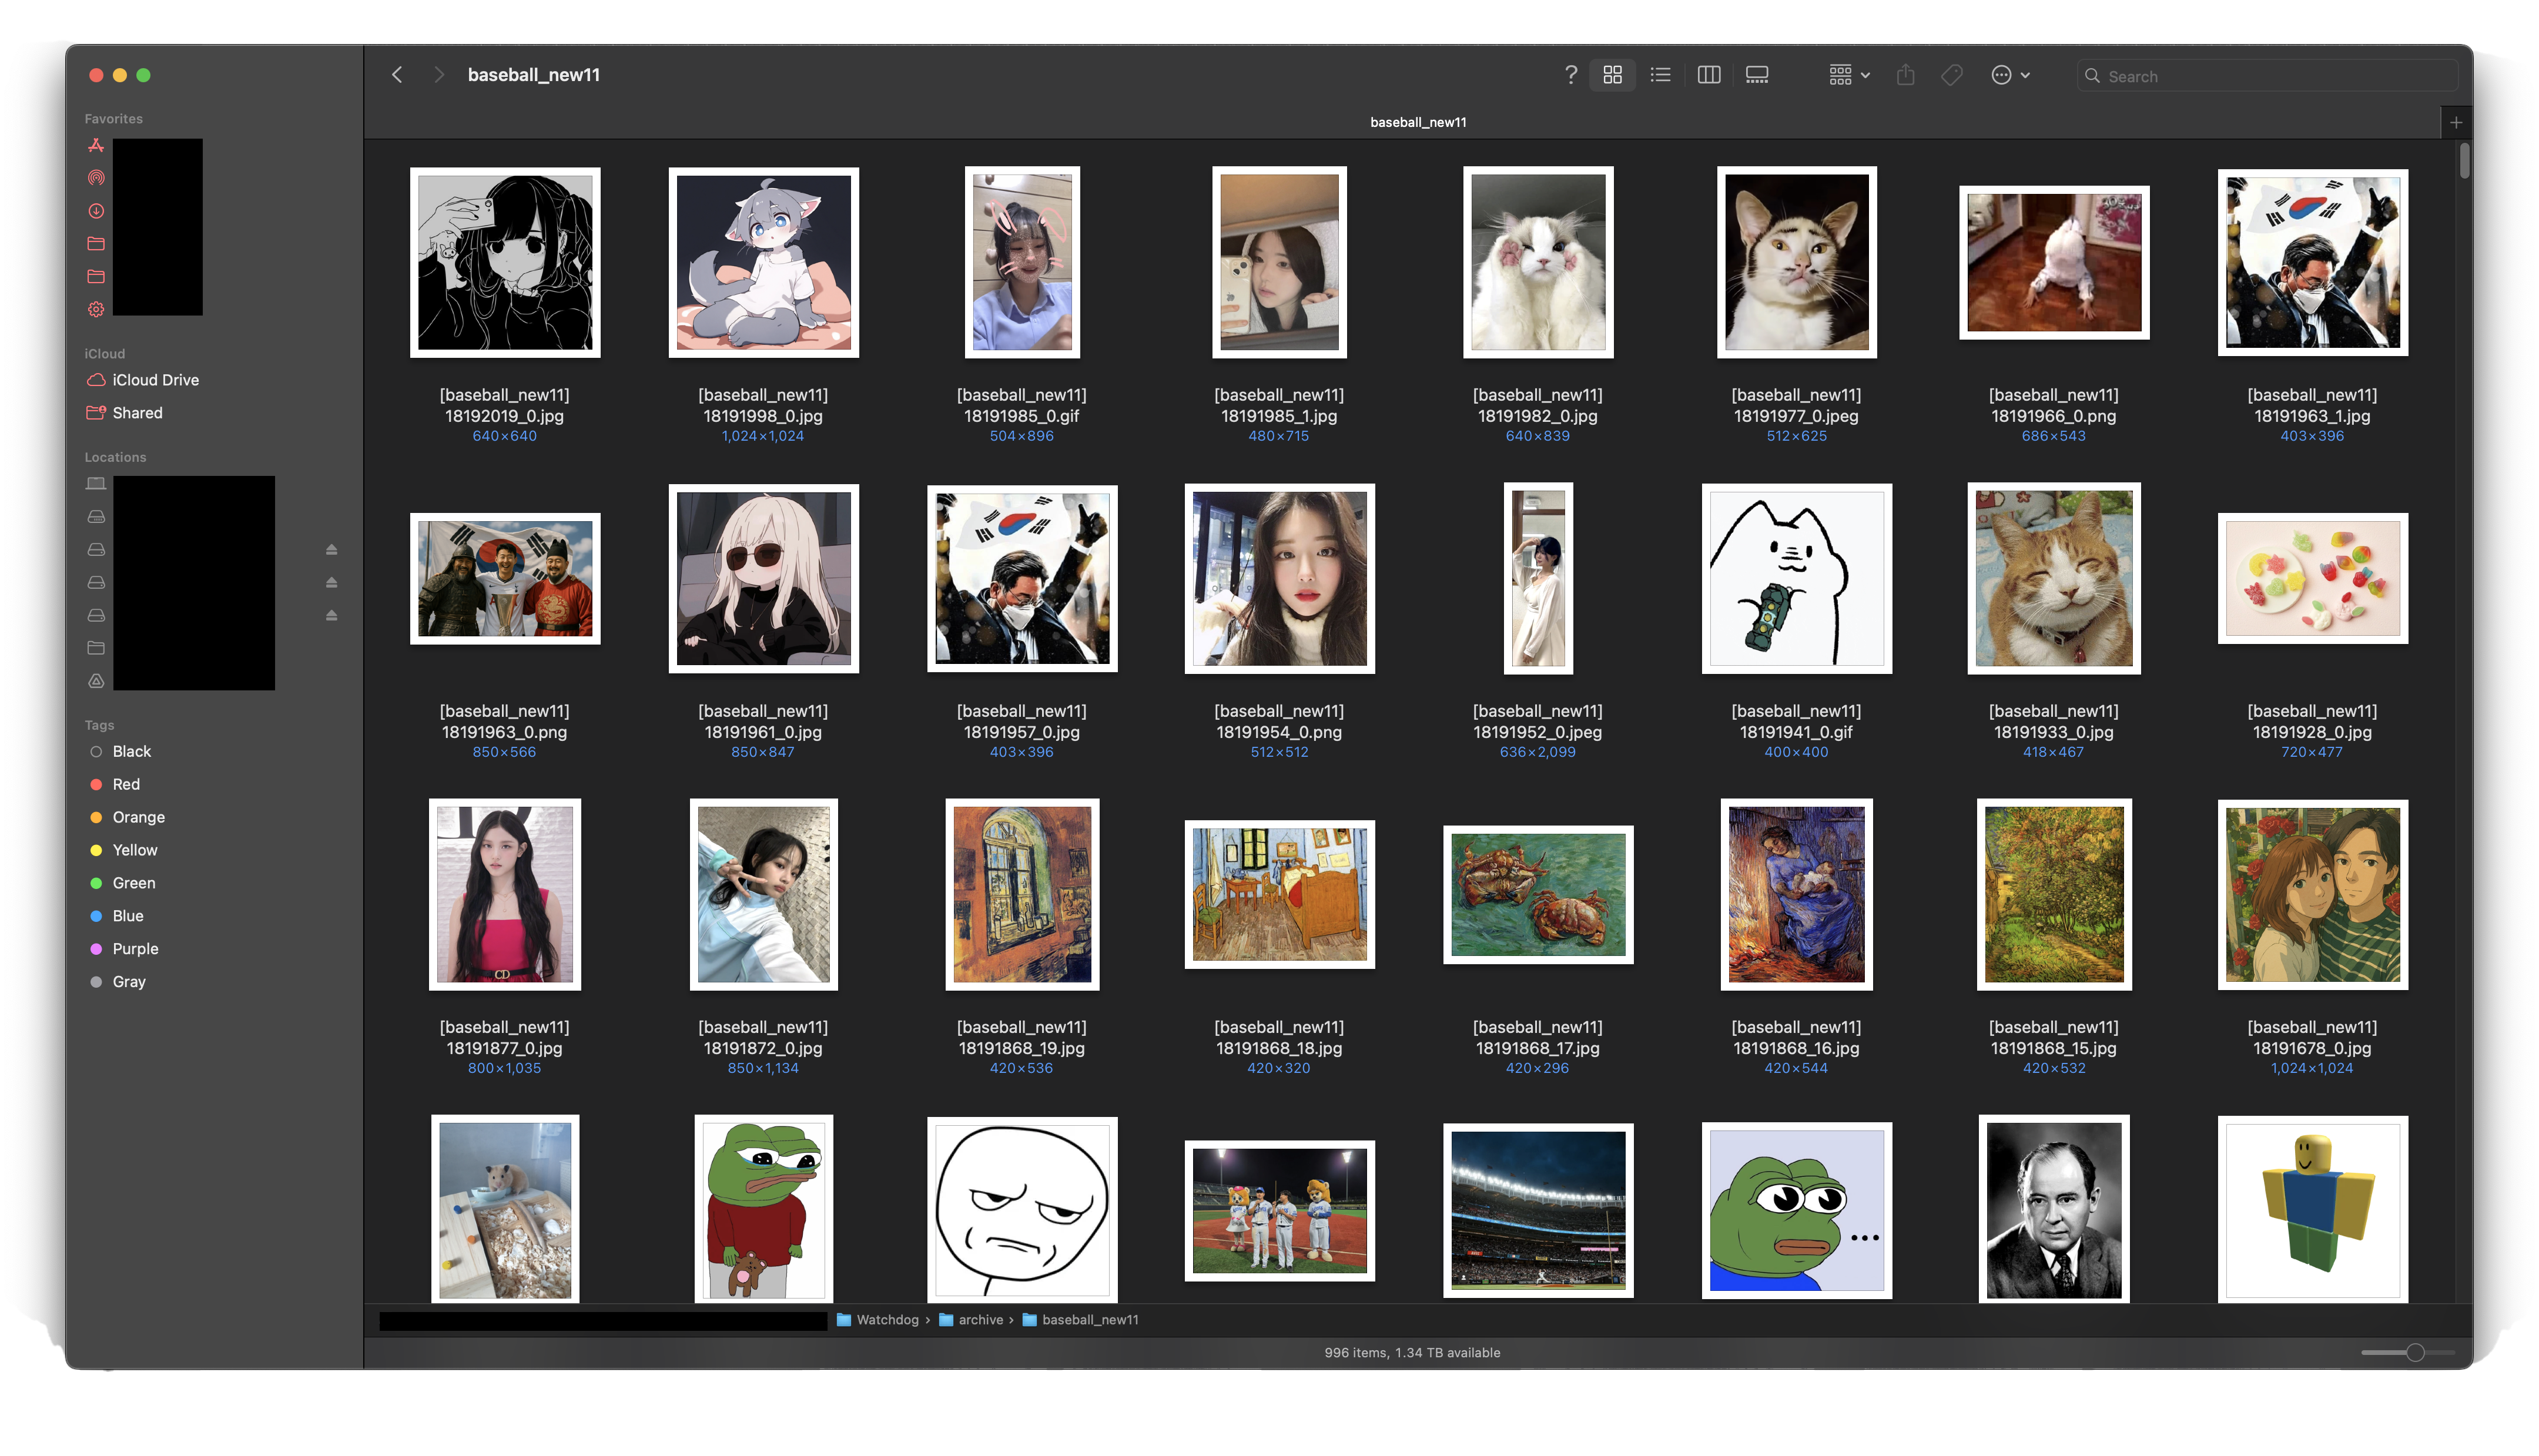Click the Share toolbar icon
This screenshot has height=1456, width=2539.
pos(1905,75)
